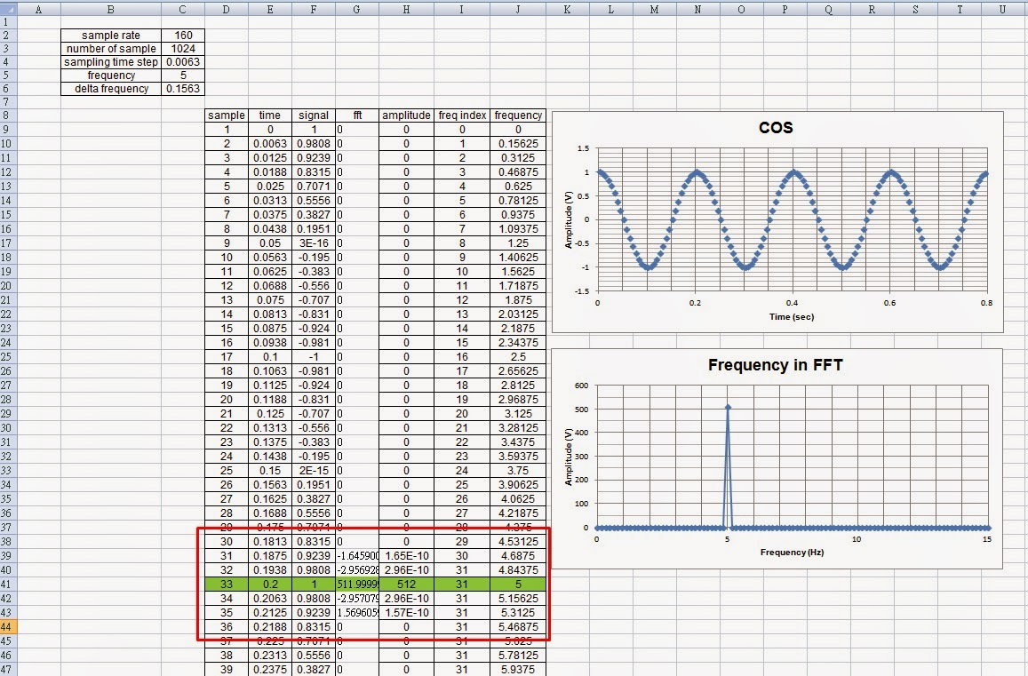The height and width of the screenshot is (676, 1028).
Task: Click the frequency parameter value cell showing 5
Action: click(x=182, y=76)
